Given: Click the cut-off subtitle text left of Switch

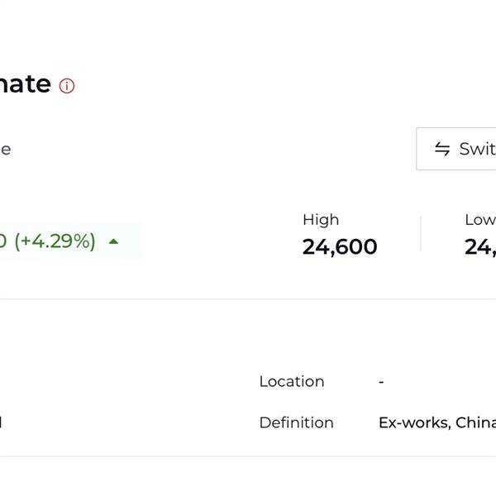Looking at the screenshot, I should click(x=5, y=150).
